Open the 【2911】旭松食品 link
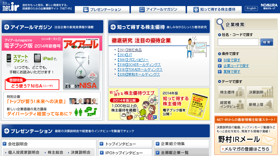Viewport: 280px width, 156px height. (x=130, y=50)
